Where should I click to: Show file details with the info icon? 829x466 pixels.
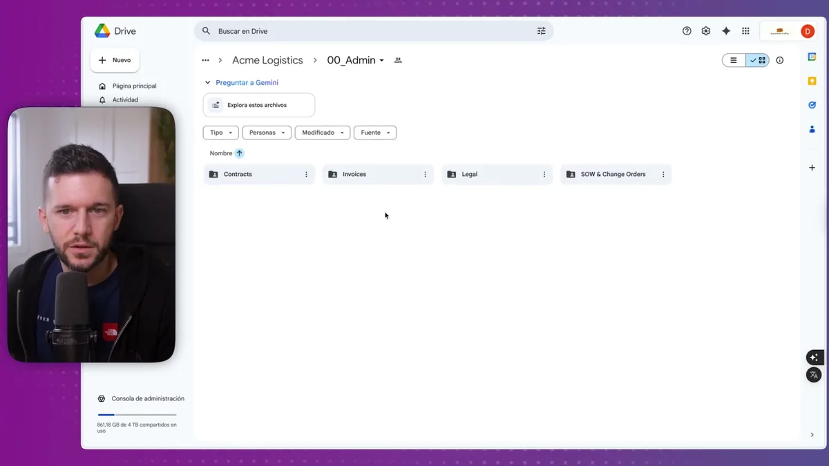[779, 60]
